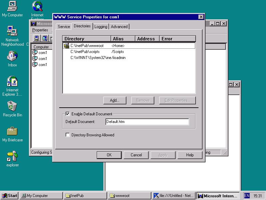
Task: Toggle Enable Default Document checkbox
Action: 68,114
